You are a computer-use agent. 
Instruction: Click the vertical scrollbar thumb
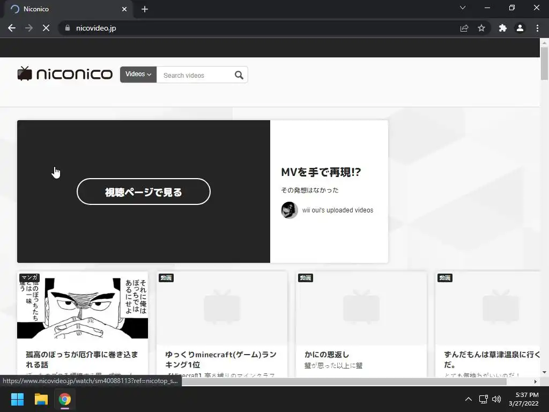click(544, 63)
